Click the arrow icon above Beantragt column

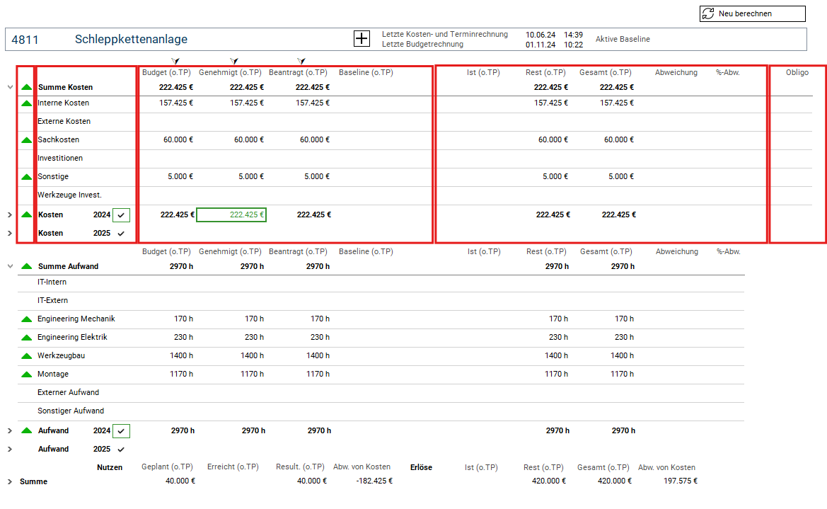click(x=301, y=62)
